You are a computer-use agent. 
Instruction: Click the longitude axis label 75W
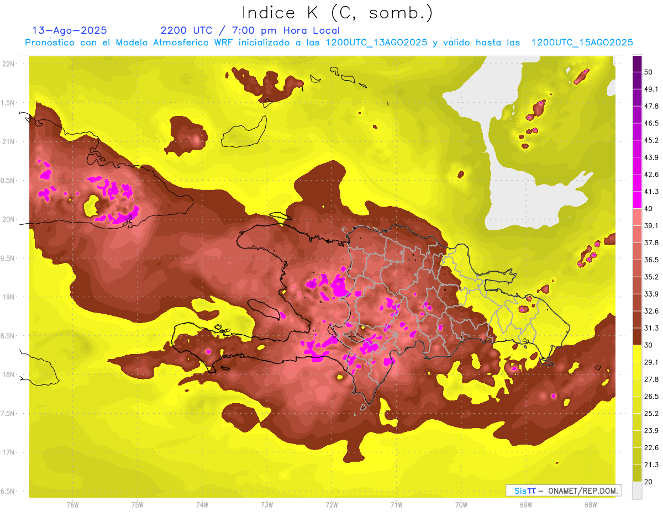click(x=138, y=505)
